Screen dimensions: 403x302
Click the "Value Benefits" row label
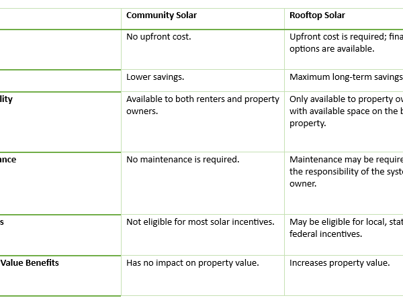click(x=30, y=263)
